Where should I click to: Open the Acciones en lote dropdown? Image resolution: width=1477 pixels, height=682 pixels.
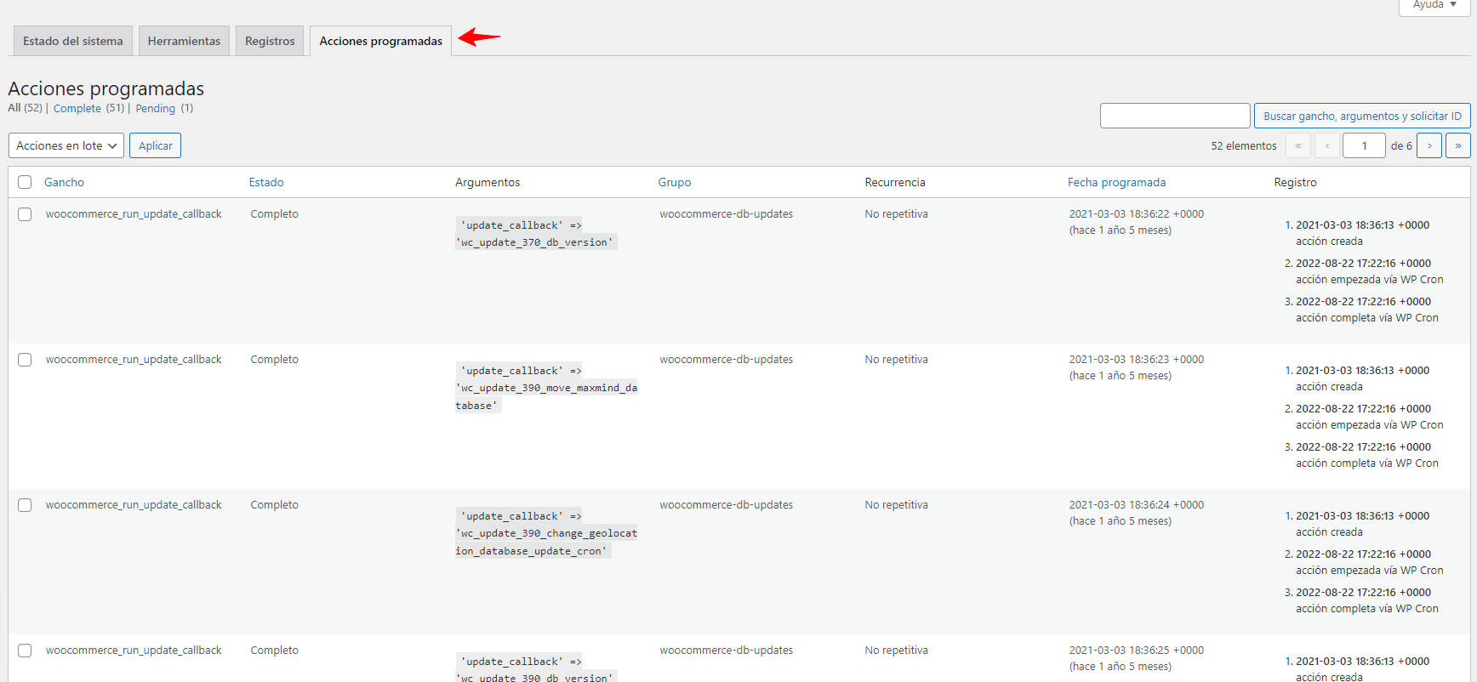[x=66, y=145]
